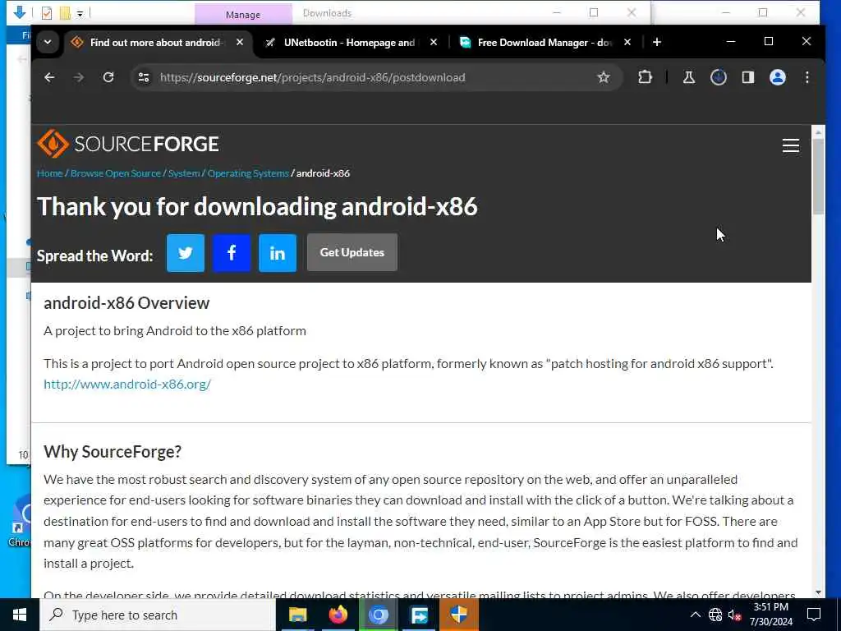
Task: Open Chrome profile avatar
Action: point(778,78)
